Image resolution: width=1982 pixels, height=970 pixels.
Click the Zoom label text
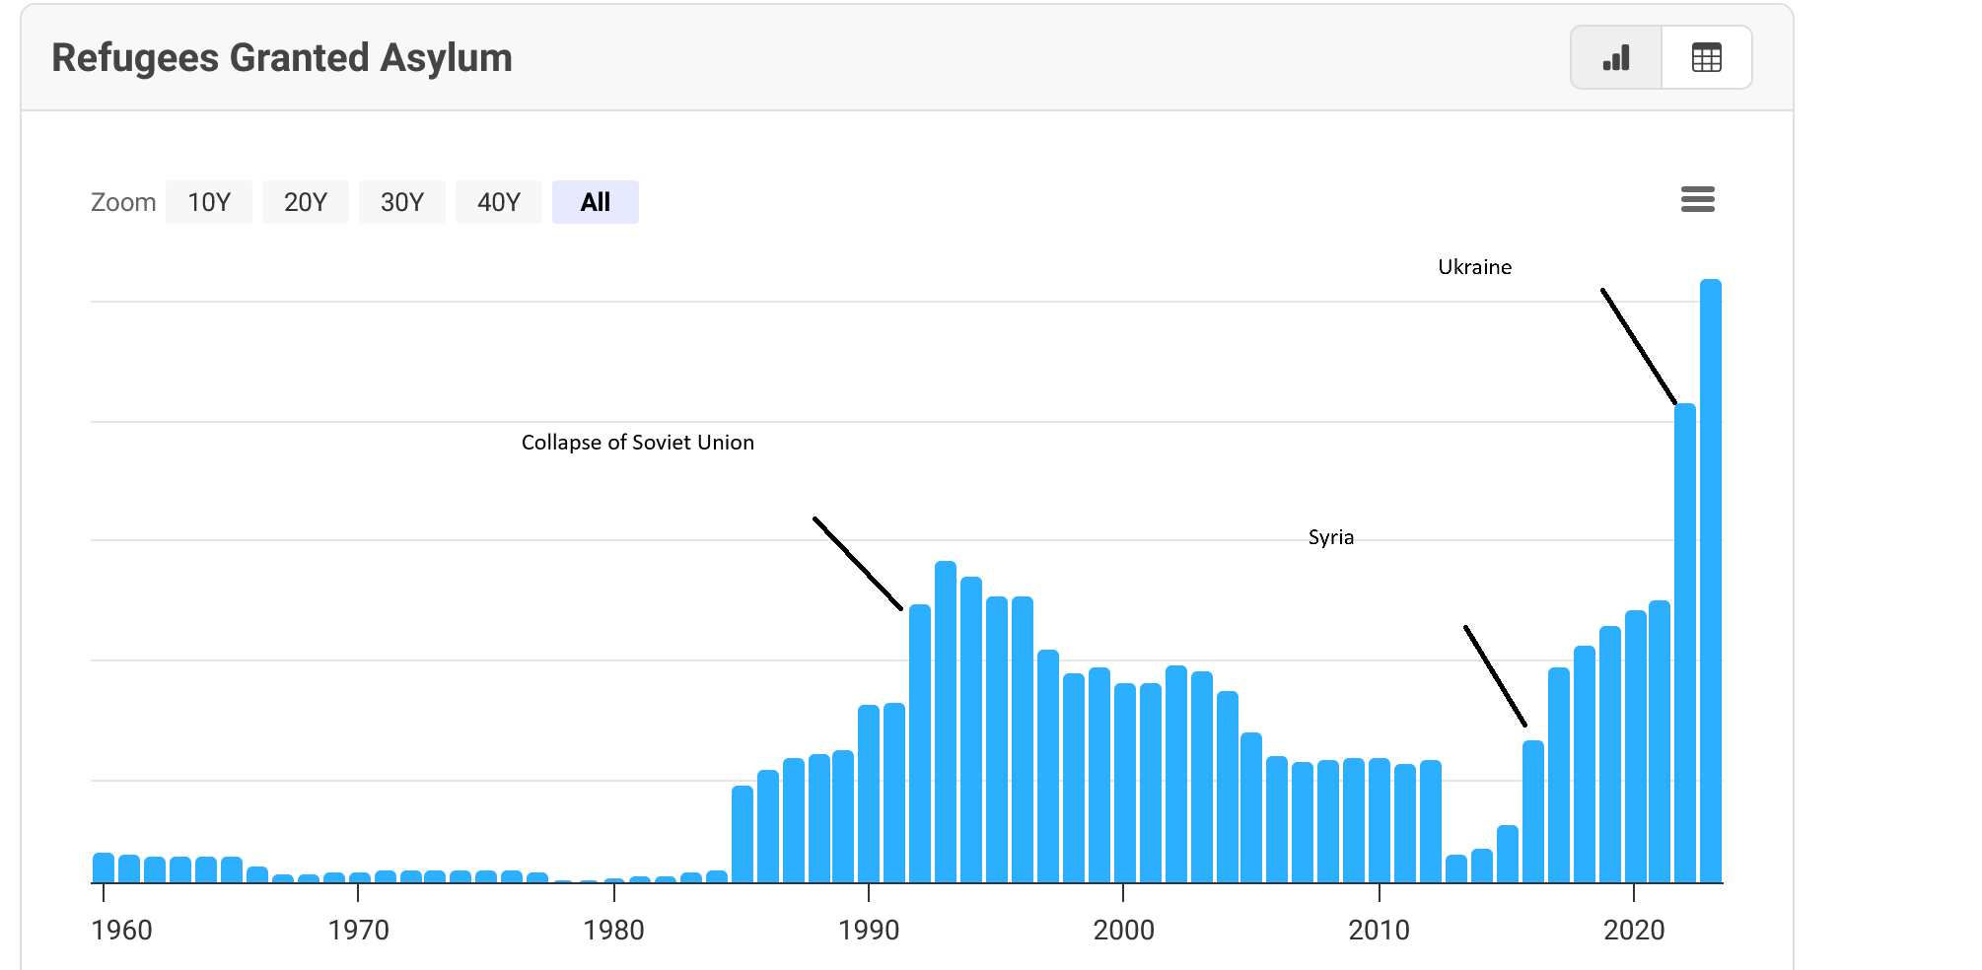(x=123, y=202)
